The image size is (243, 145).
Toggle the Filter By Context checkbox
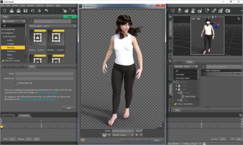coord(3,61)
